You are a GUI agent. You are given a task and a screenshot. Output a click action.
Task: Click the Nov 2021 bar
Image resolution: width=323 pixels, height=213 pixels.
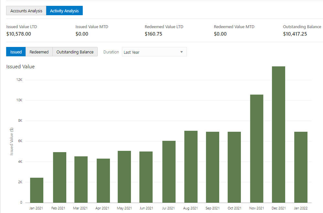(257, 149)
